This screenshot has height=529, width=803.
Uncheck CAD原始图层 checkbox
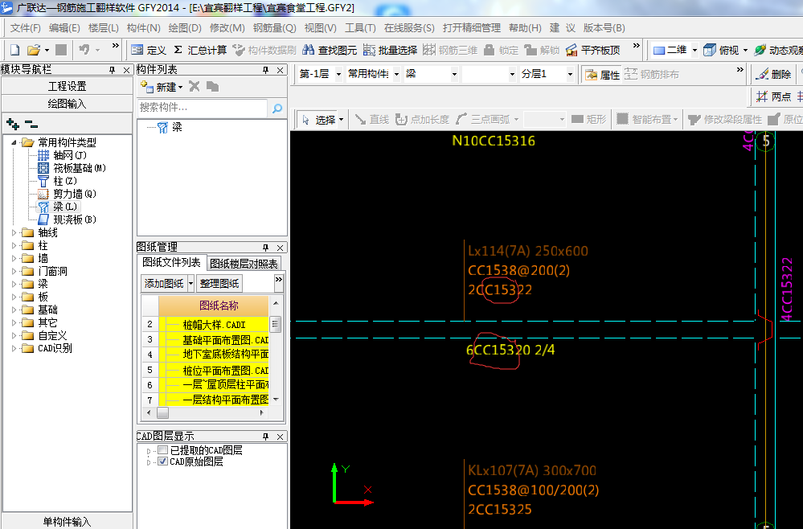163,461
